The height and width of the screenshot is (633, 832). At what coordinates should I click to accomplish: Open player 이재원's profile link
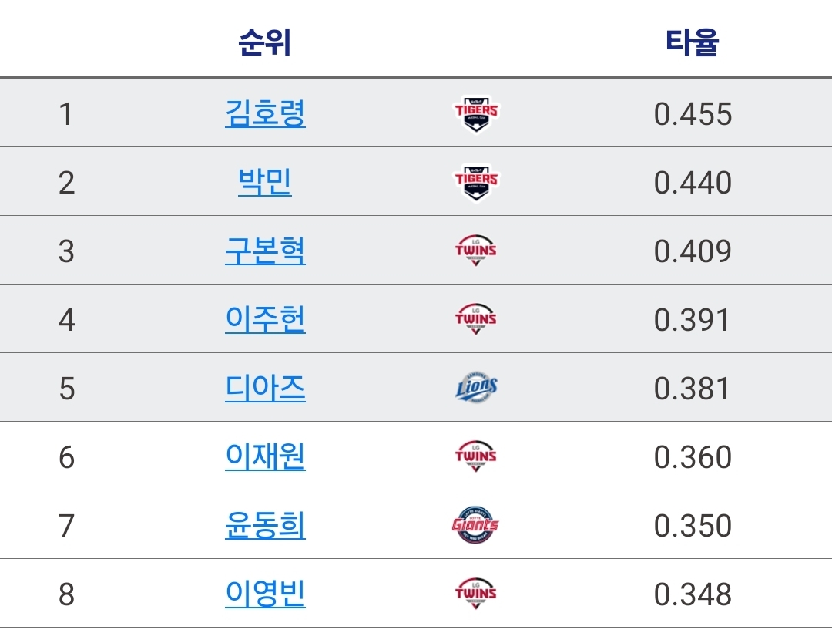click(265, 456)
